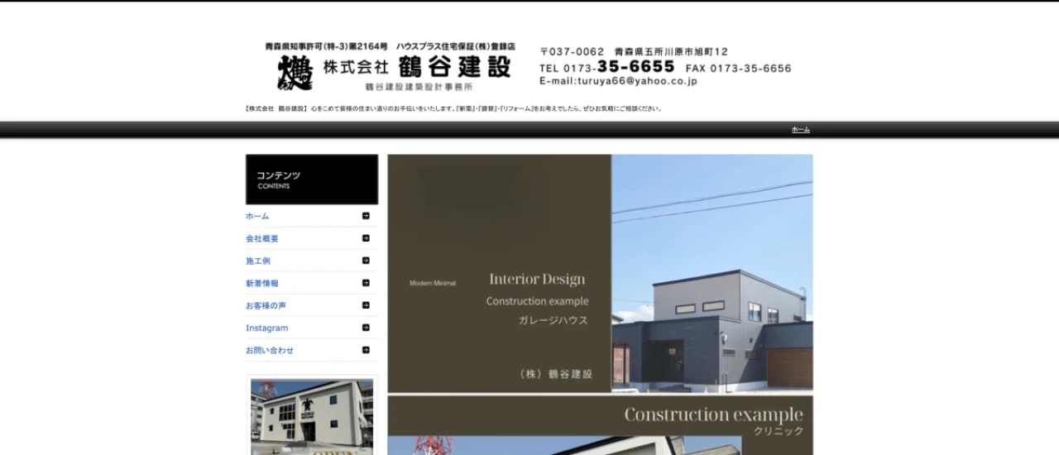
Task: Click the arrow icon beside お問い合わせ
Action: click(366, 350)
